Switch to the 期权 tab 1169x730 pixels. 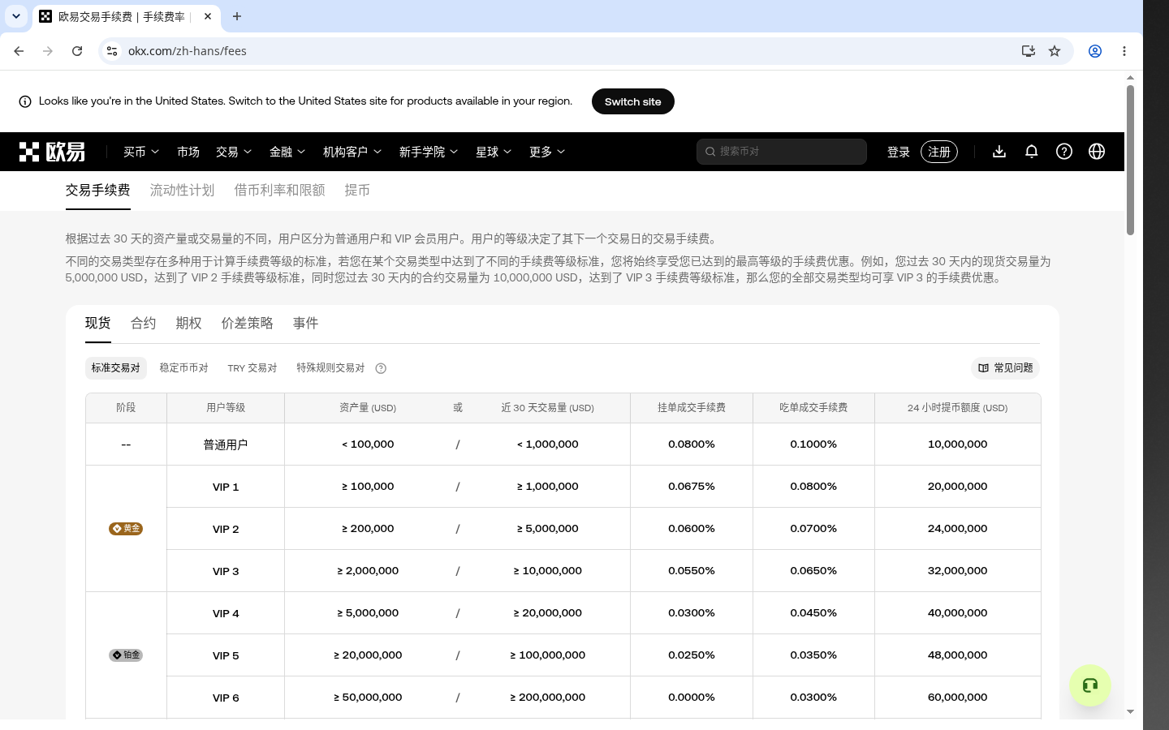click(x=188, y=323)
